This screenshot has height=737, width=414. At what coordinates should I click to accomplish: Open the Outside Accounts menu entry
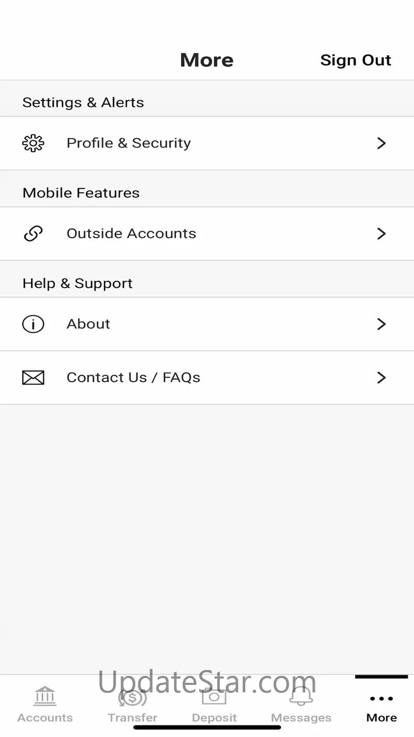131,234
